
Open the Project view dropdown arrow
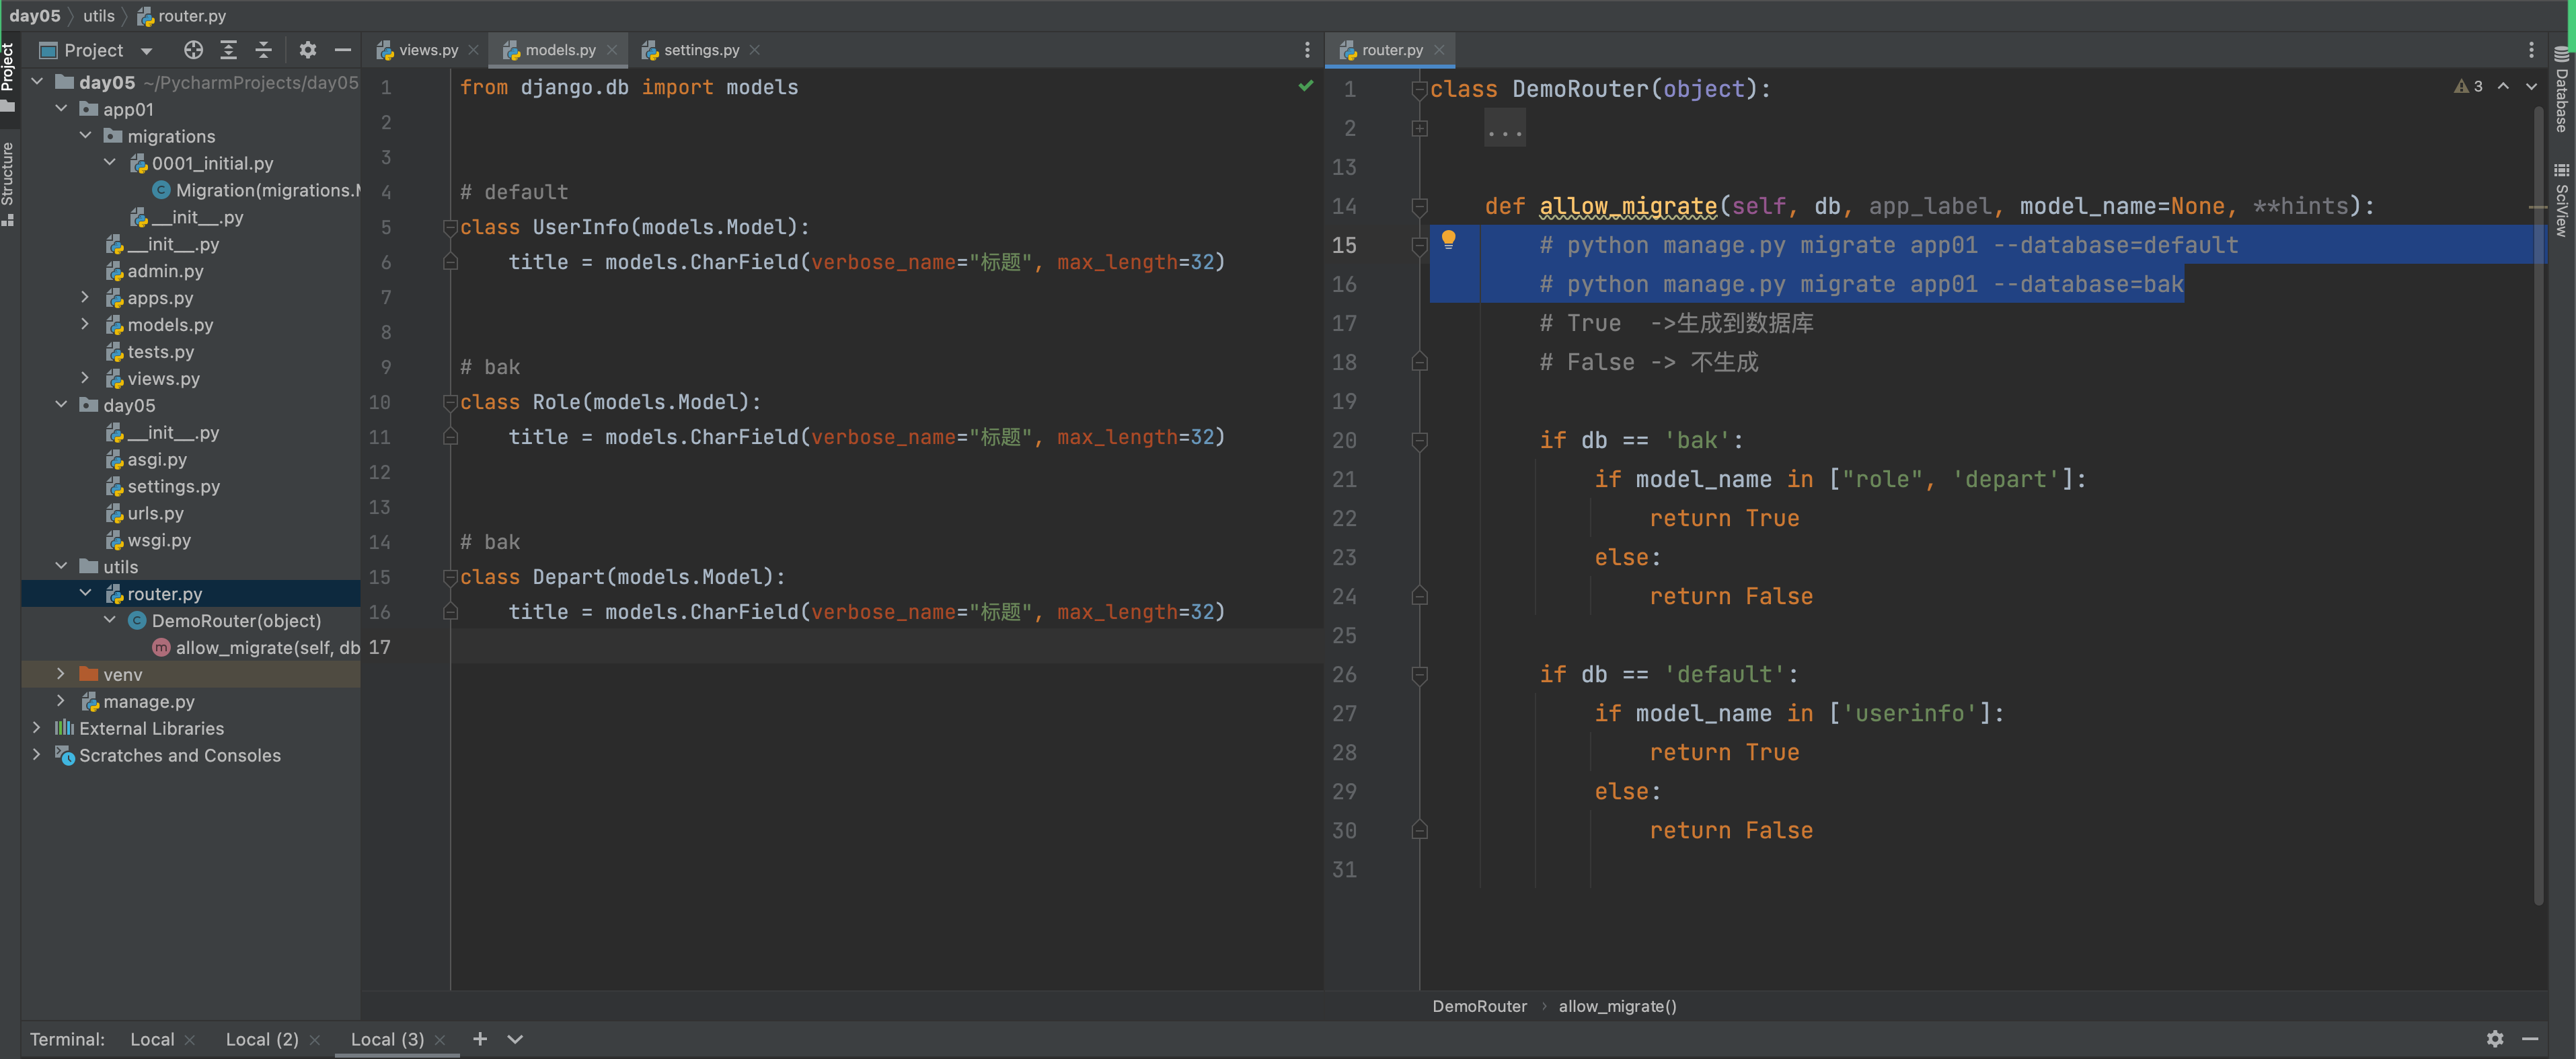(x=147, y=51)
